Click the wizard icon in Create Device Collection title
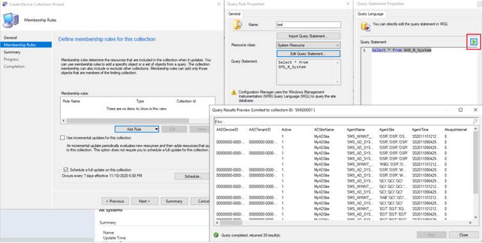 (x=5, y=4)
